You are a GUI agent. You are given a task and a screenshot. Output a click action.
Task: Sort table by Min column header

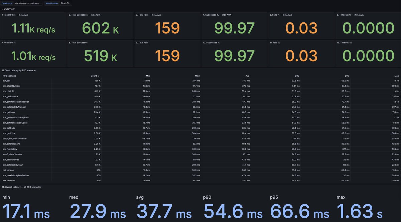pyautogui.click(x=148, y=76)
